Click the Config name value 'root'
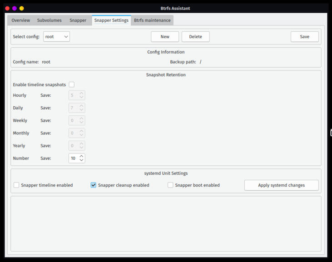This screenshot has height=262, width=332. pyautogui.click(x=46, y=62)
